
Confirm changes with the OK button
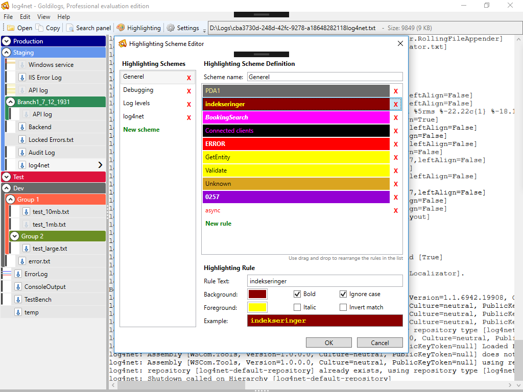pos(328,342)
